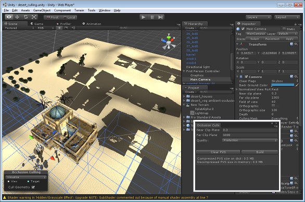The height and width of the screenshot is (202, 305).
Task: Open the Quality Production dropdown
Action: [x=250, y=140]
